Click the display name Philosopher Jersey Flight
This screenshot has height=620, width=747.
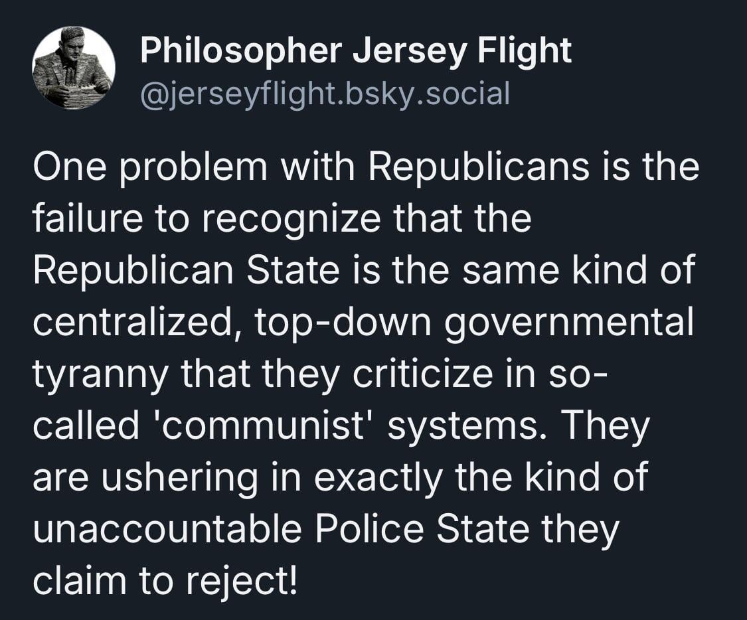tap(355, 51)
